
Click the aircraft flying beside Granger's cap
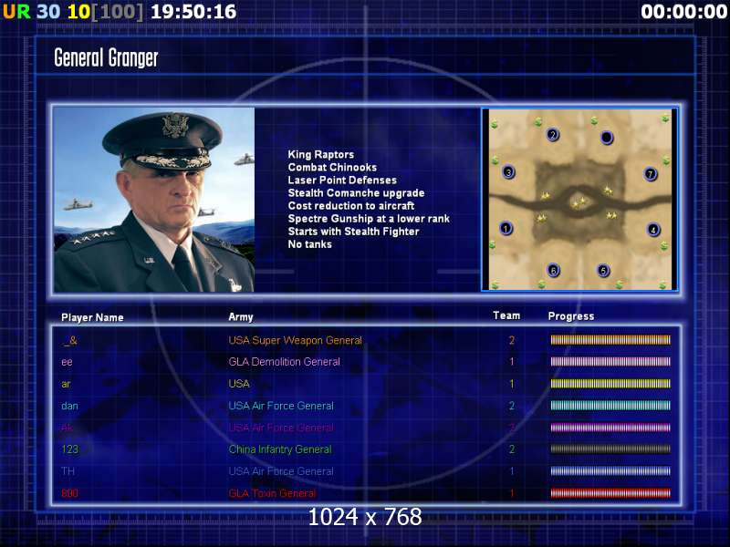pos(244,160)
